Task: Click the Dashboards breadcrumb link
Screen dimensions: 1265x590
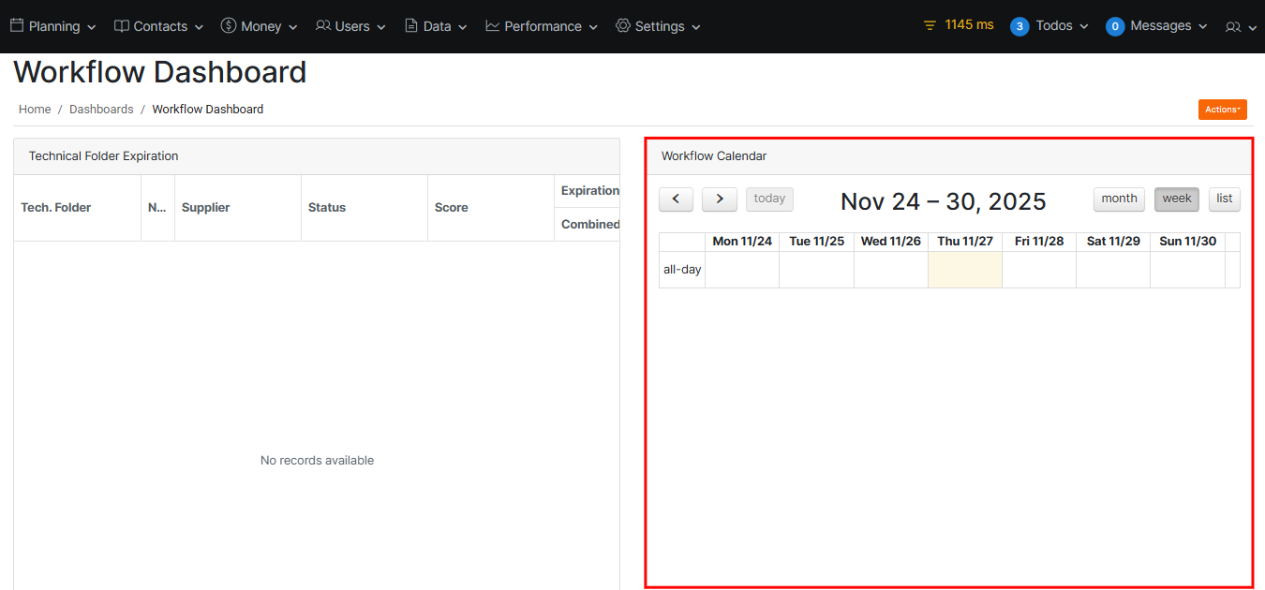Action: tap(101, 110)
